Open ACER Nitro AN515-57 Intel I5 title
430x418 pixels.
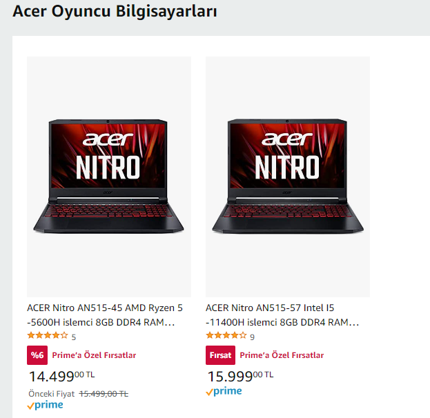(282, 315)
